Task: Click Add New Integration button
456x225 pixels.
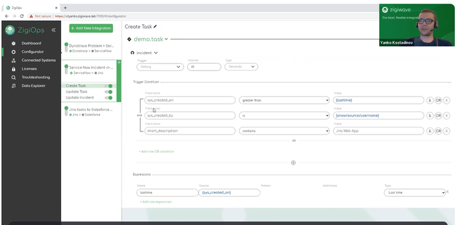Action: pos(91,28)
